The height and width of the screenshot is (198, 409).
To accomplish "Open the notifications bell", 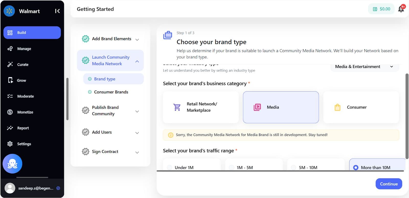I will 401,9.
